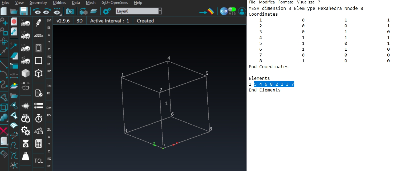414x171 pixels.
Task: Click the second eye view toggle icon
Action: coord(47,11)
